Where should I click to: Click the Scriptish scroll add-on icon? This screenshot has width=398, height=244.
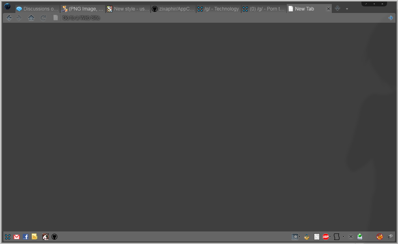point(337,237)
